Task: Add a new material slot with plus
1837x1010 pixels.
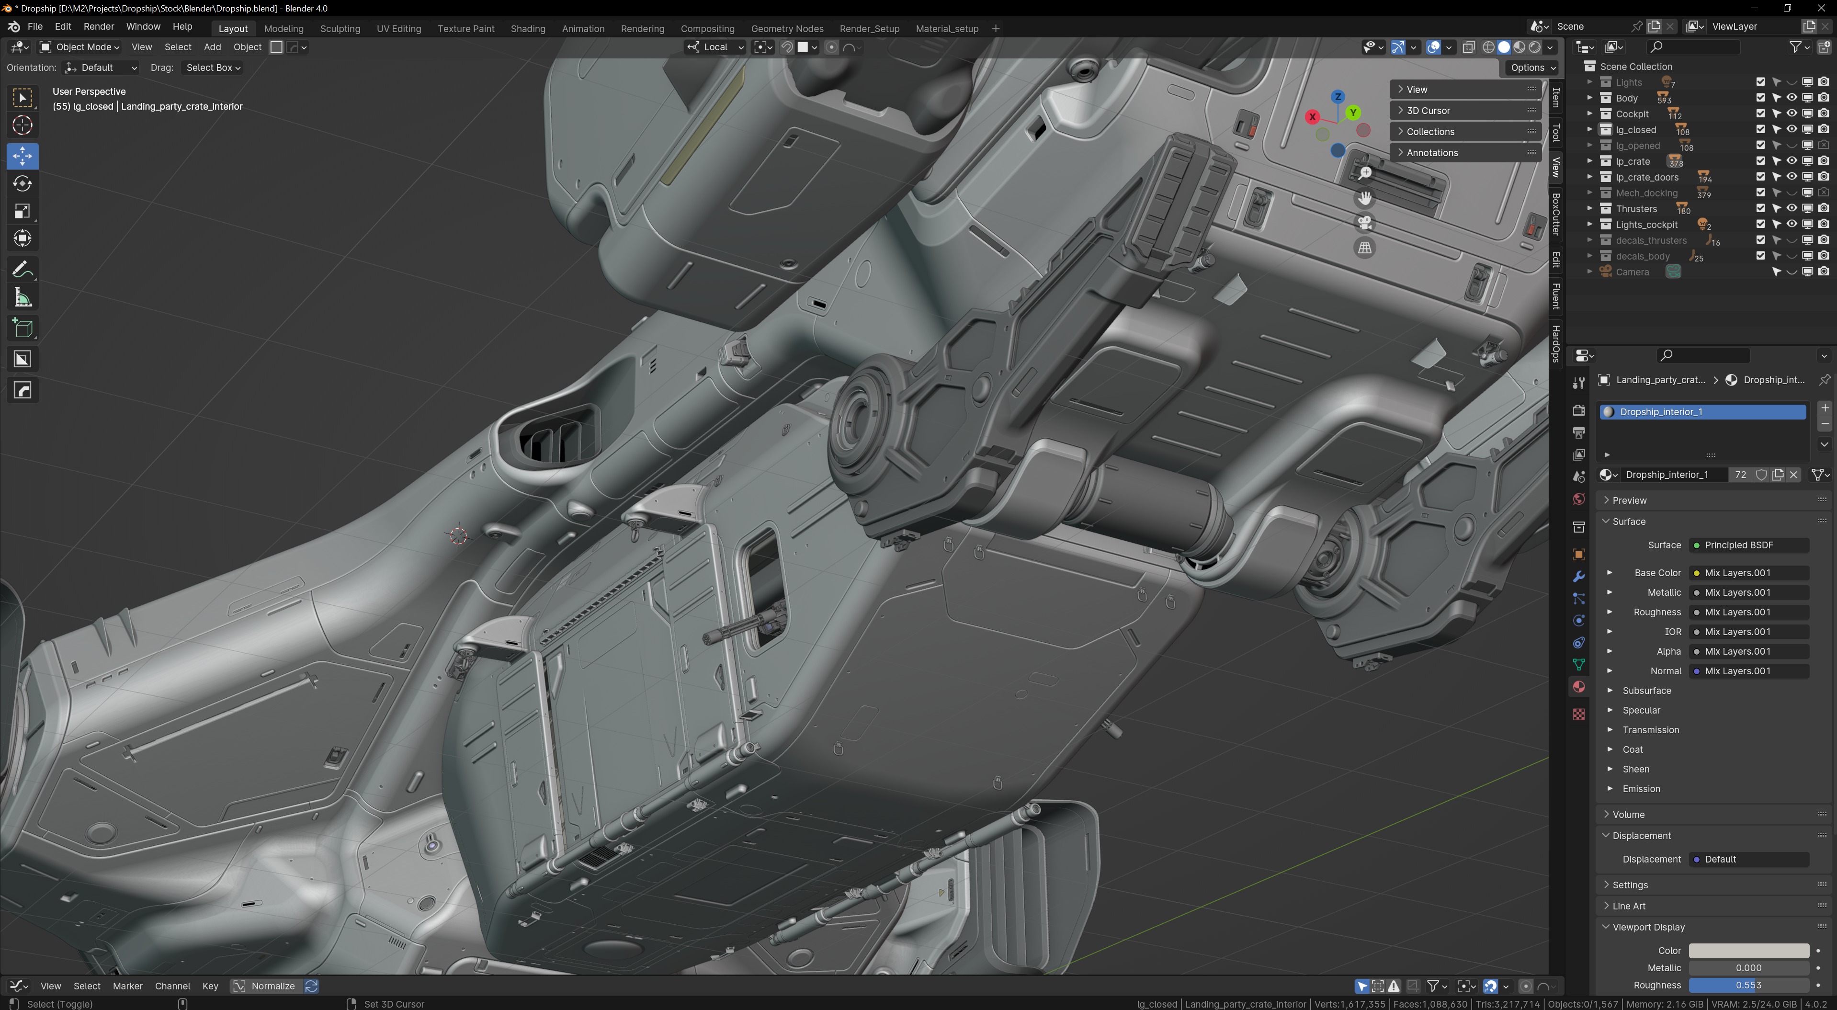Action: [x=1824, y=408]
